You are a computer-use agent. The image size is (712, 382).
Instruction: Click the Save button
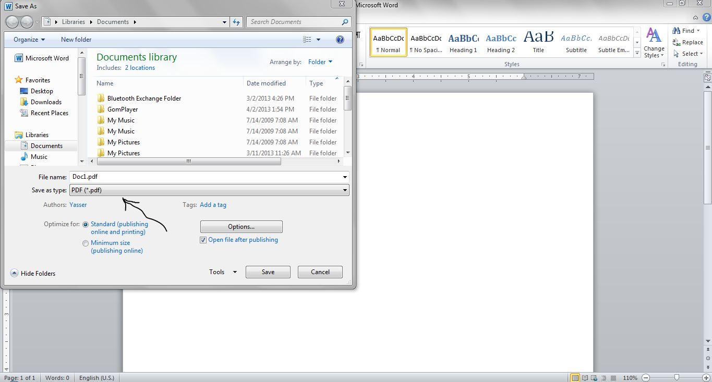[x=268, y=272]
